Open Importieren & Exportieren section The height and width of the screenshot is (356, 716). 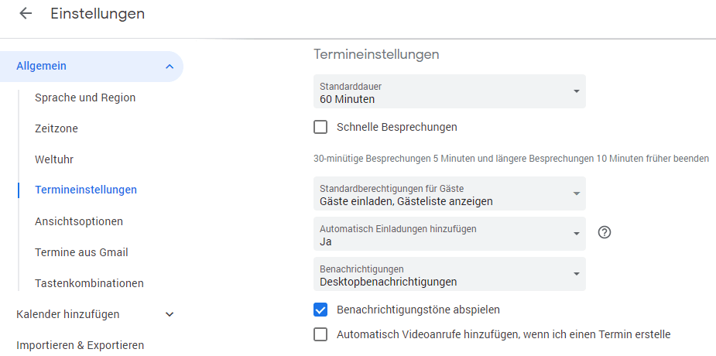click(x=80, y=345)
